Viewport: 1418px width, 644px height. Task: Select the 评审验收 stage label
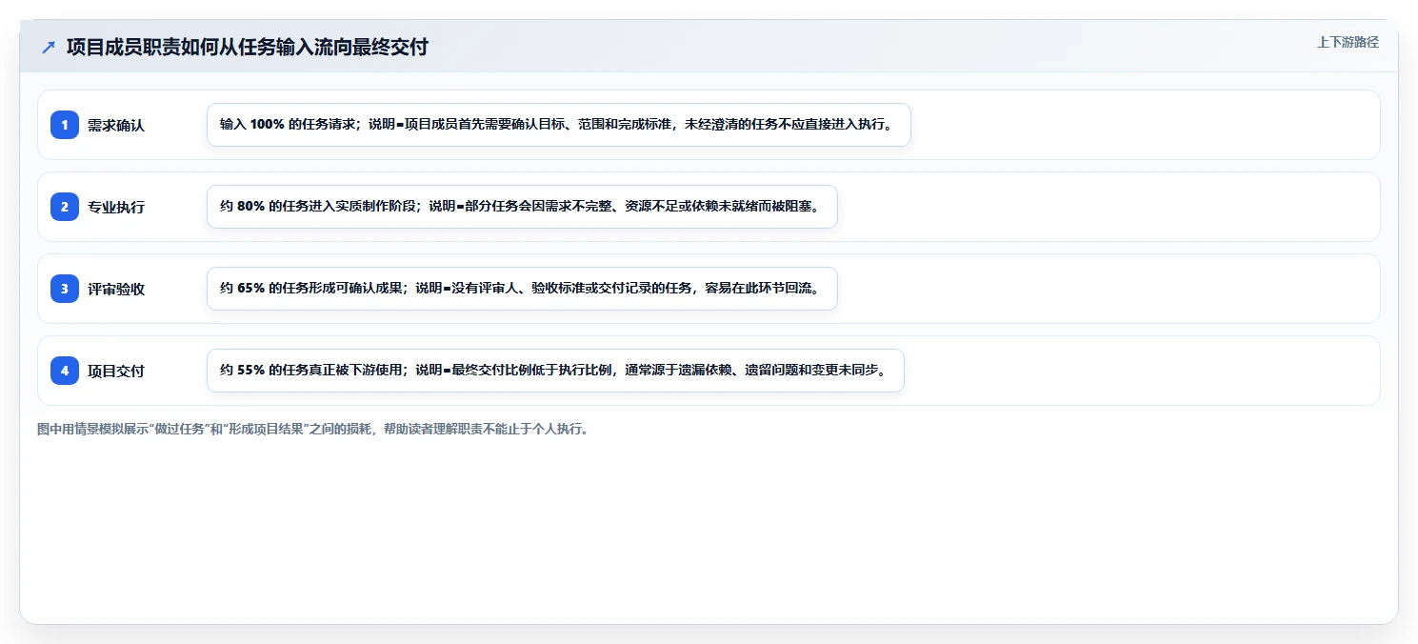116,289
